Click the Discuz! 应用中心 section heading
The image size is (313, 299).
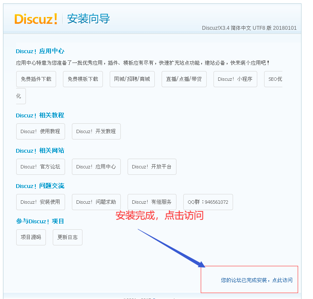tap(40, 51)
